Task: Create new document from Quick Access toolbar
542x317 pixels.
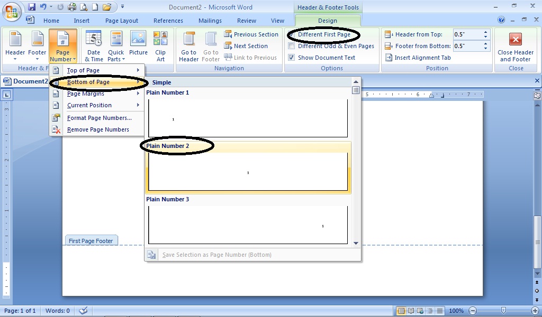Action: click(x=95, y=7)
